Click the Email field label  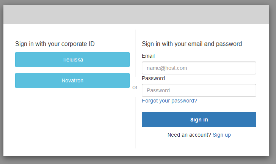[148, 56]
